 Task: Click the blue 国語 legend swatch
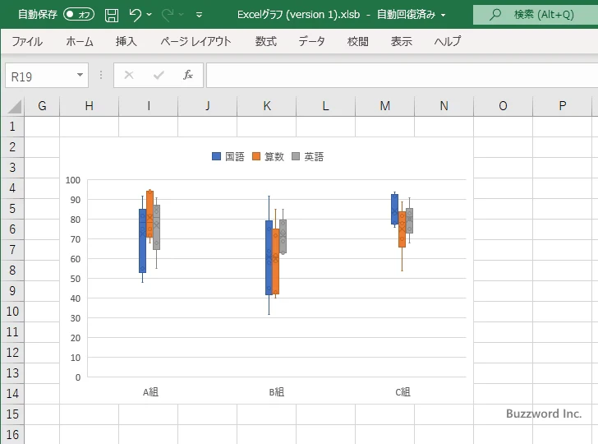(x=216, y=156)
